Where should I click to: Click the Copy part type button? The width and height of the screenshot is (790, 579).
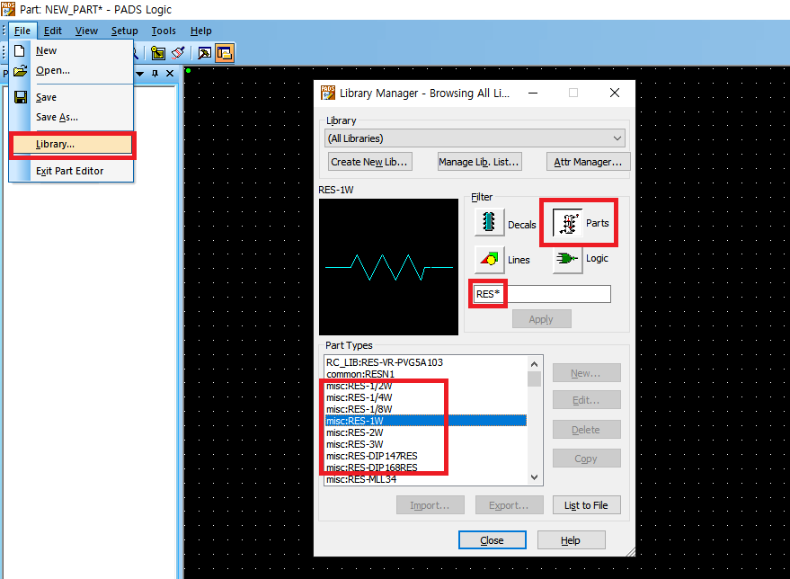586,459
